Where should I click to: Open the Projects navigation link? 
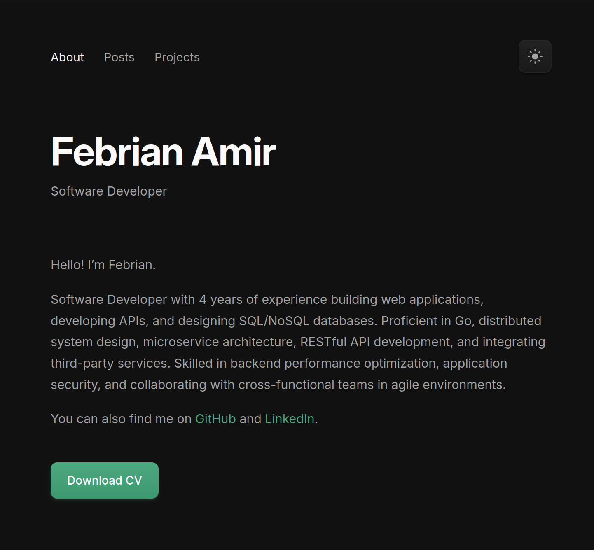pos(177,57)
